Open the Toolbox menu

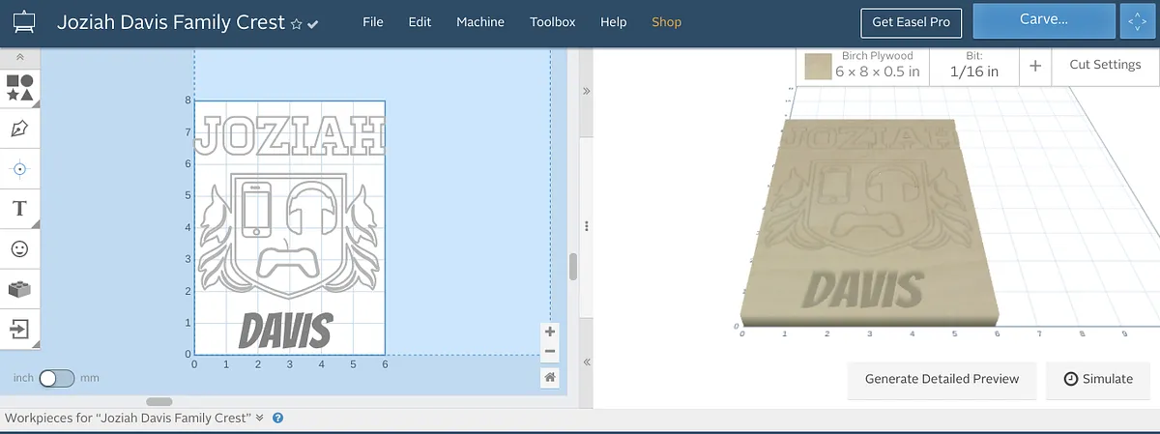pos(552,22)
